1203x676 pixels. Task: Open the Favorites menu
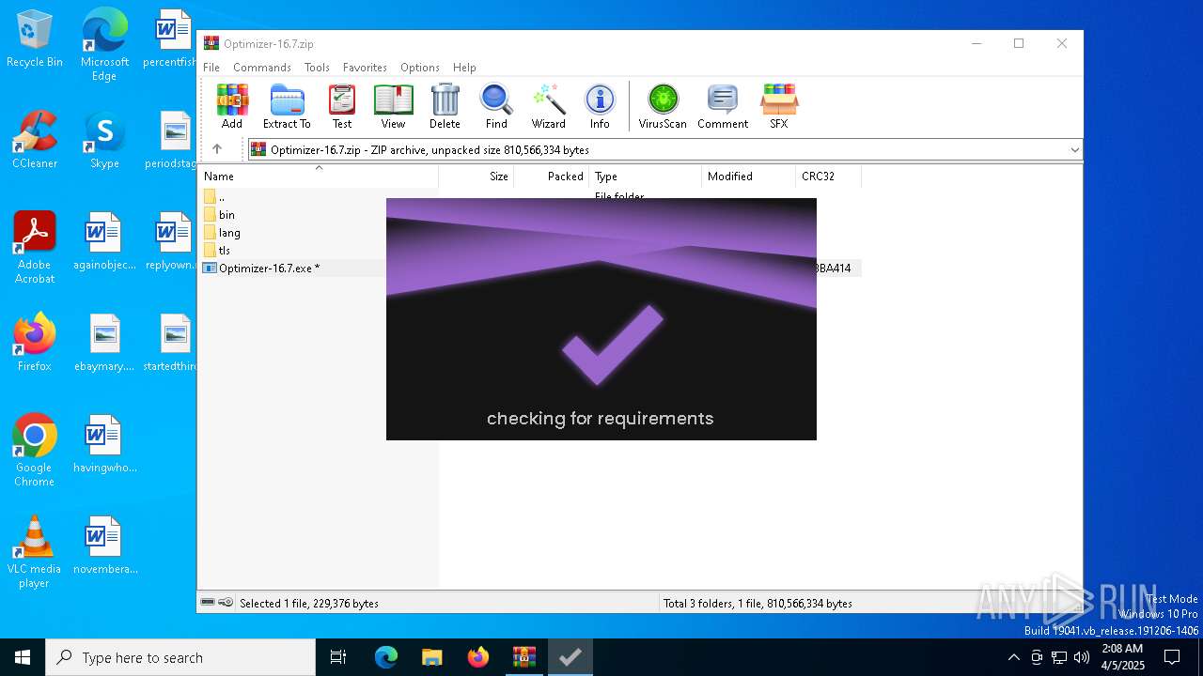tap(365, 68)
